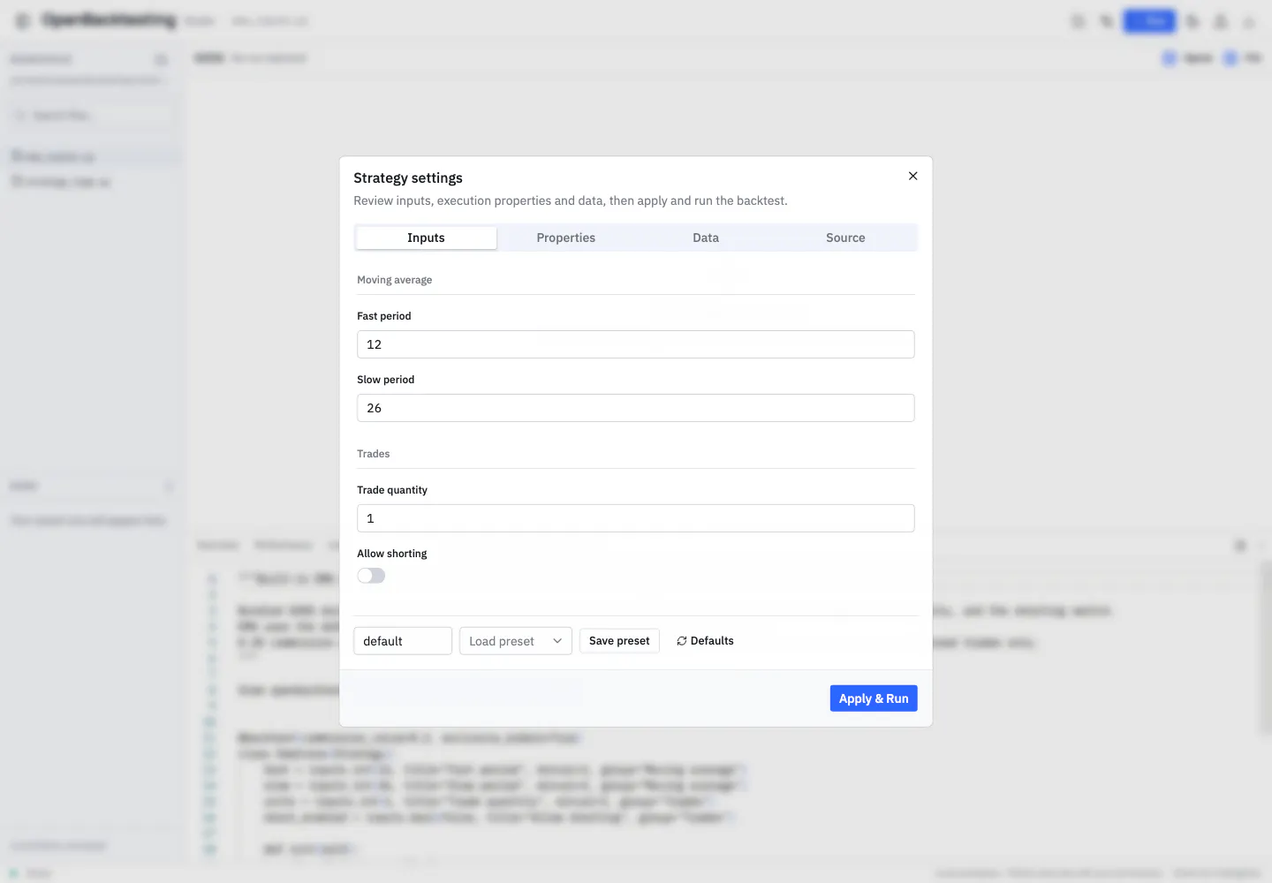Select the Inputs tab
The width and height of the screenshot is (1272, 883).
426,238
